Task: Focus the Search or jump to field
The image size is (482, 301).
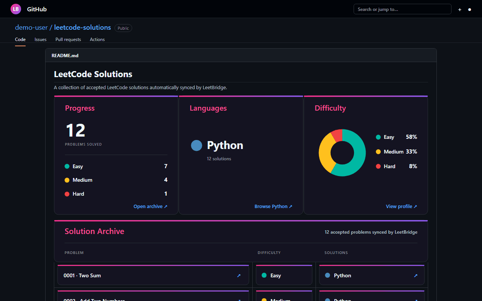Action: coord(403,9)
